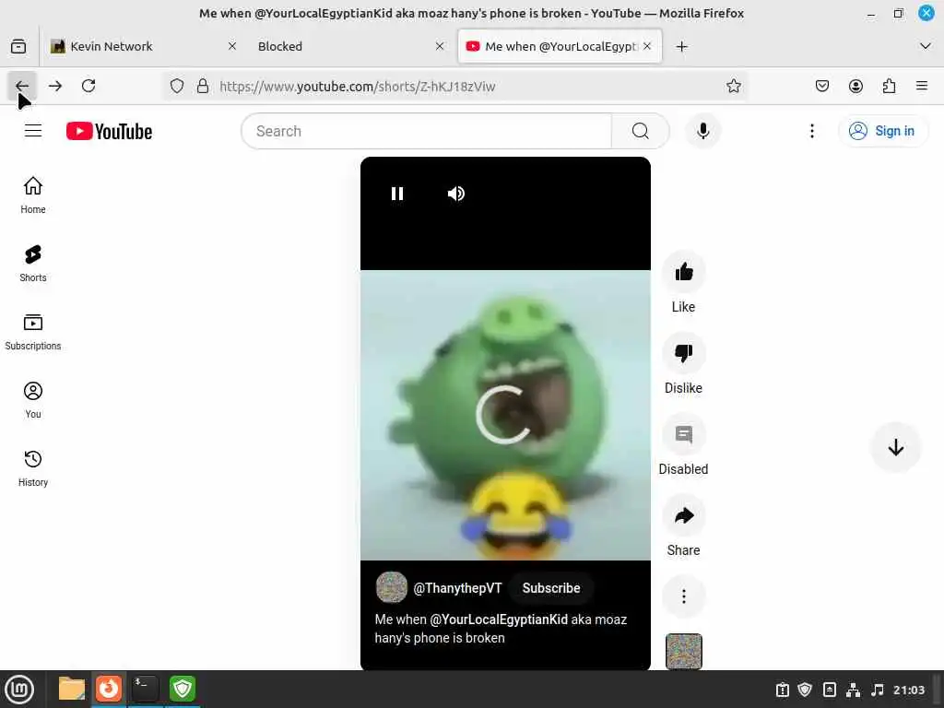Open YouTube settings three-dot menu
944x708 pixels.
[811, 131]
